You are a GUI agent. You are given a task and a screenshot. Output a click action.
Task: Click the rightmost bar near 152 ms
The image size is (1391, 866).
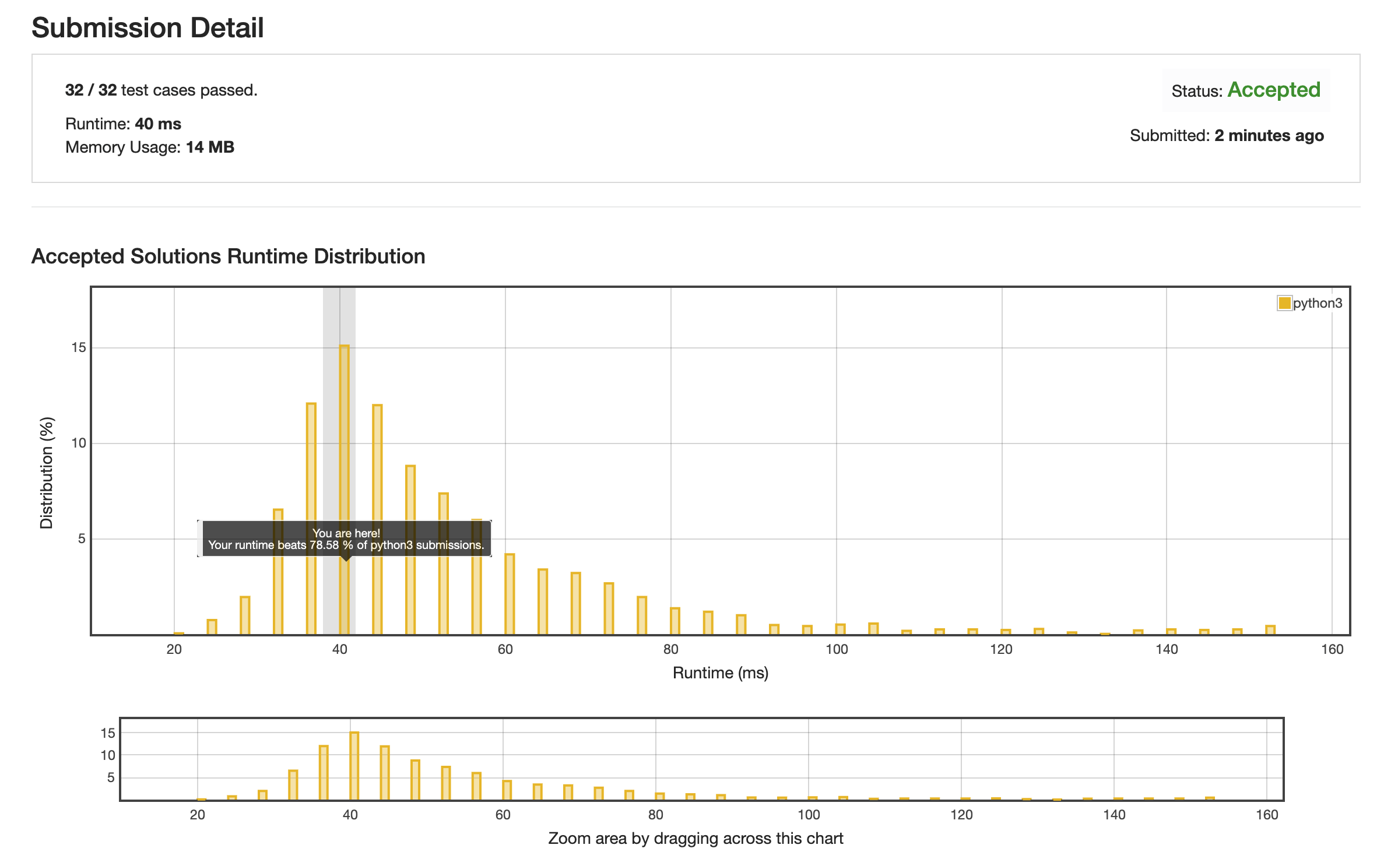[x=1270, y=630]
